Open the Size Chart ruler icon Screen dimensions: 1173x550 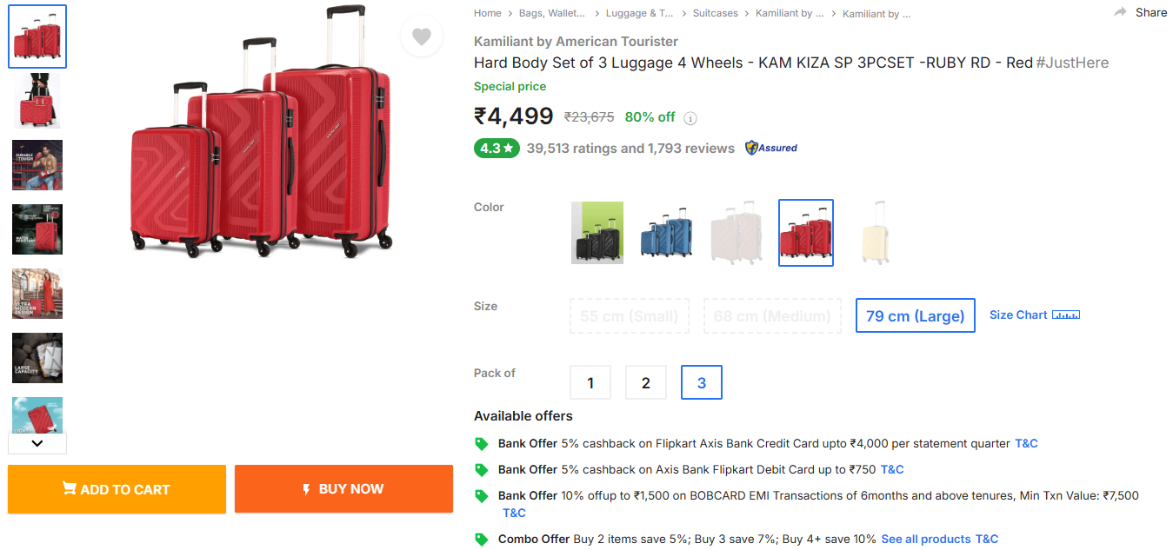pos(1066,315)
